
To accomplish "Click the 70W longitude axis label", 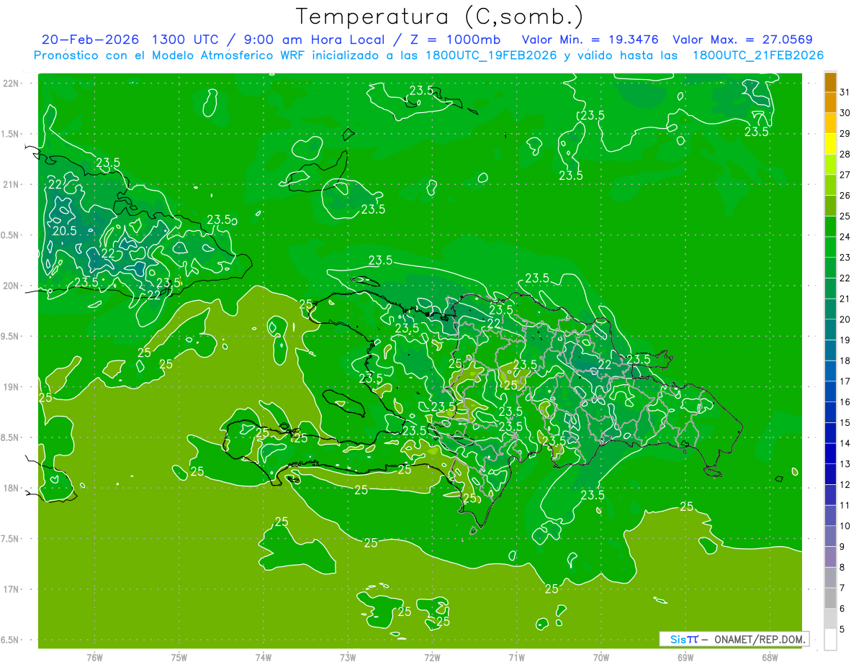I will (x=600, y=658).
